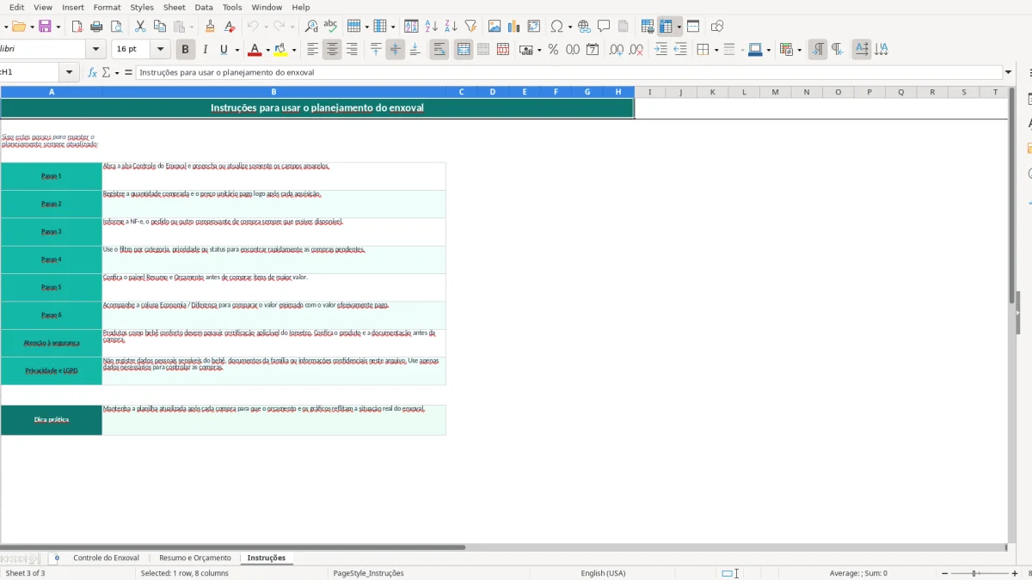Format as percent
The width and height of the screenshot is (1032, 580).
(553, 50)
